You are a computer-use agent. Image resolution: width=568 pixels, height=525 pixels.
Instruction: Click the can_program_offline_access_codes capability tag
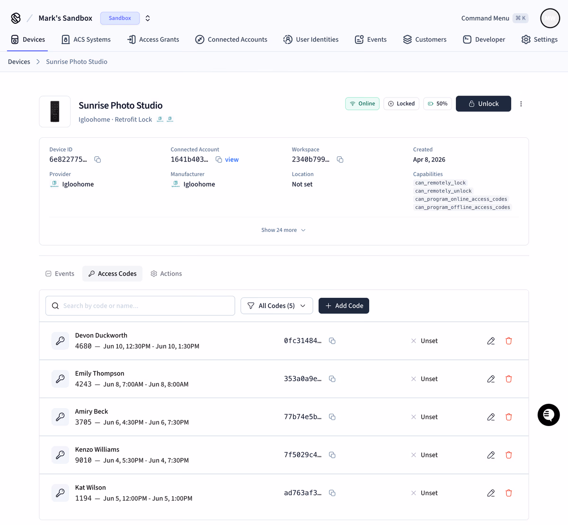462,207
